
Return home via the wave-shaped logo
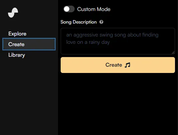click(13, 13)
